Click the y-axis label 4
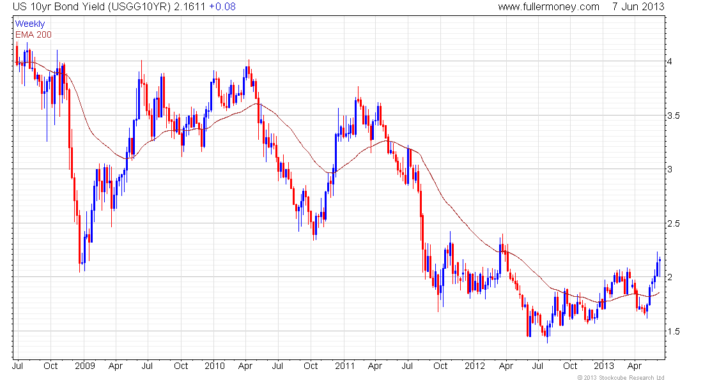 point(669,61)
